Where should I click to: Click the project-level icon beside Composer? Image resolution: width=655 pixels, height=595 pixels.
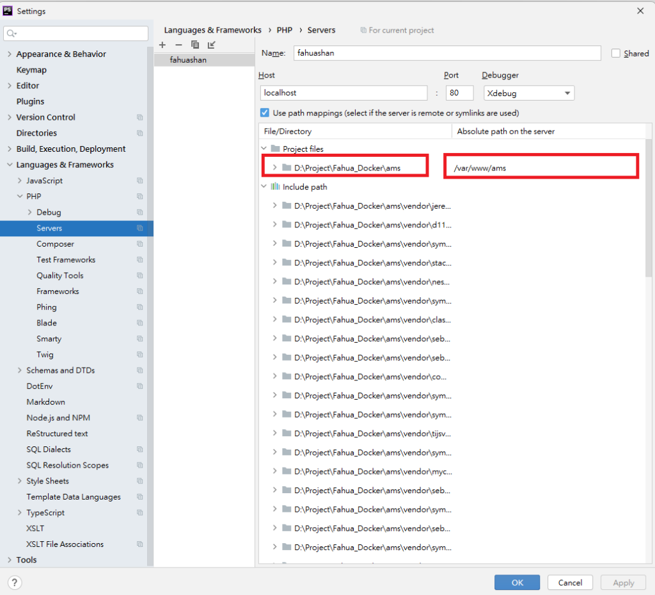coord(139,244)
